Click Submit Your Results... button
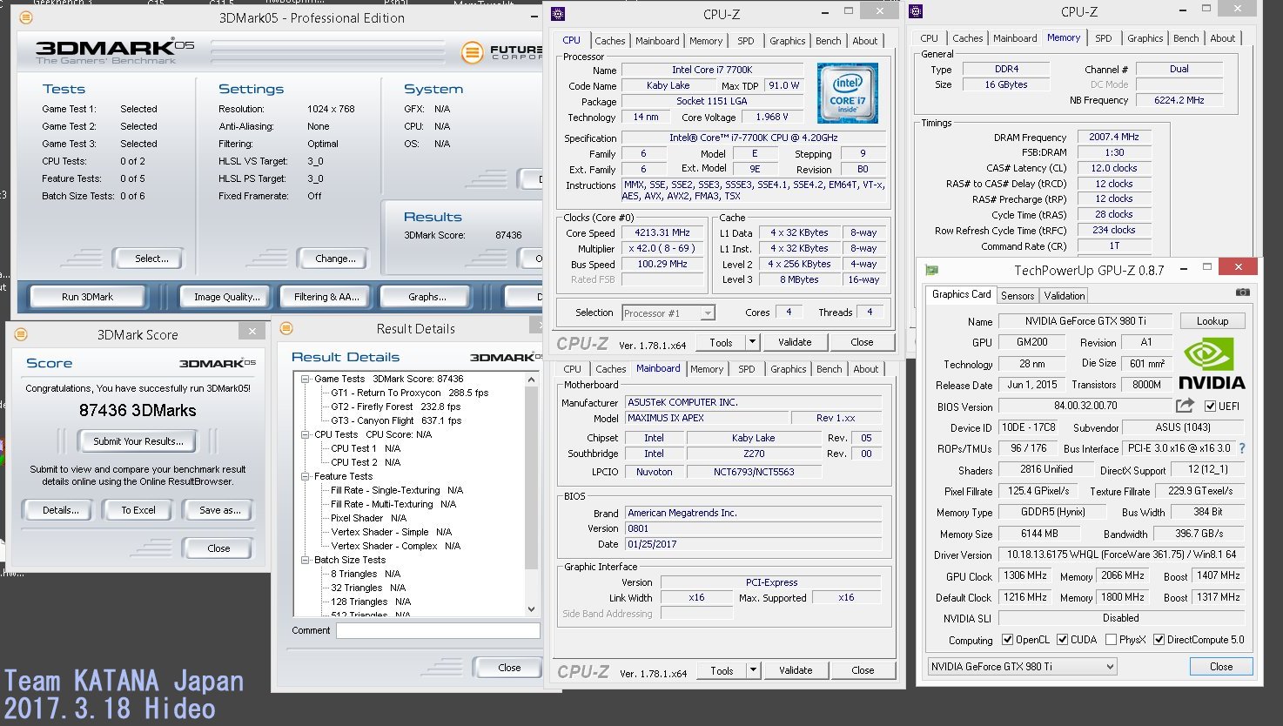The width and height of the screenshot is (1283, 726). pyautogui.click(x=138, y=441)
